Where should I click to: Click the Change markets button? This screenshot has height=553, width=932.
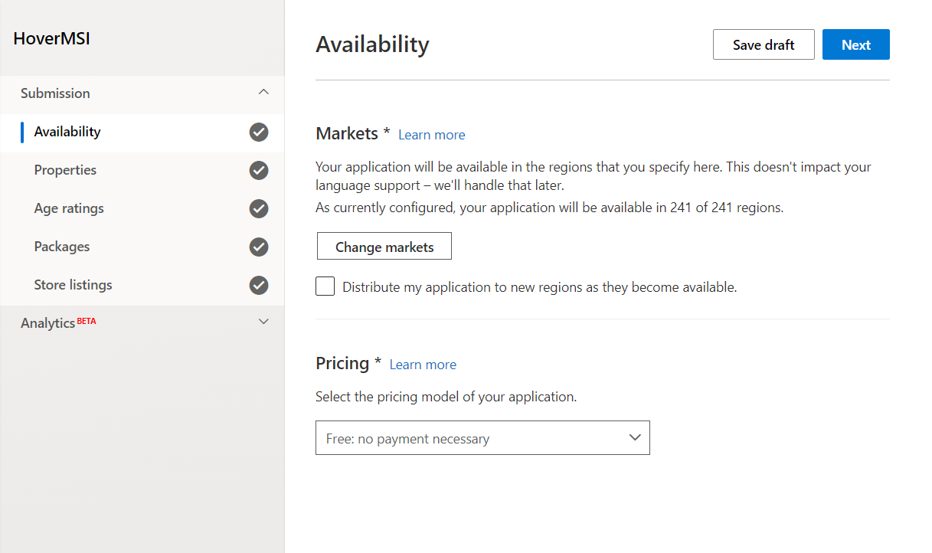pyautogui.click(x=384, y=247)
